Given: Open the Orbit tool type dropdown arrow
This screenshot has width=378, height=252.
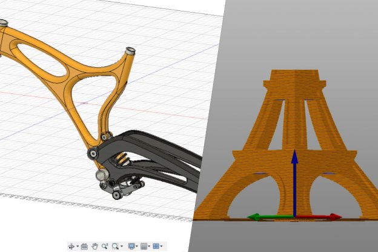Looking at the screenshot, I should (x=78, y=246).
